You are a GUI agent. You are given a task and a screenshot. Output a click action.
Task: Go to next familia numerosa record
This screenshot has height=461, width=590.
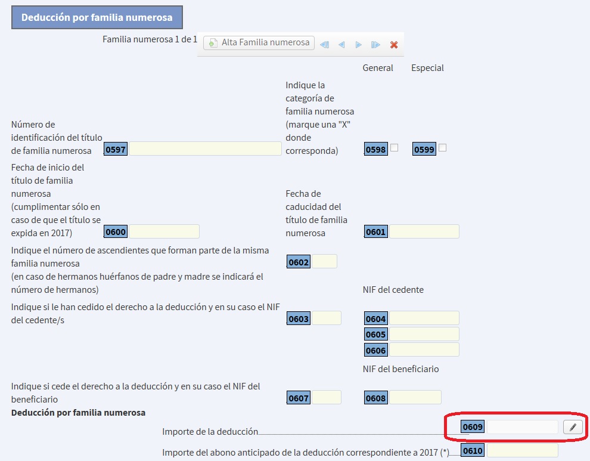tap(359, 45)
